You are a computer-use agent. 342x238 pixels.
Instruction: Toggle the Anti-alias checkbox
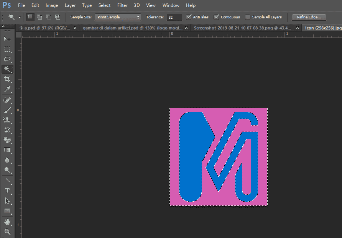pos(189,17)
